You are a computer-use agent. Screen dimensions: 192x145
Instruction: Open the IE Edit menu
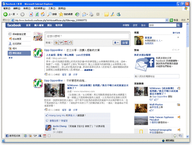[x=17, y=8]
